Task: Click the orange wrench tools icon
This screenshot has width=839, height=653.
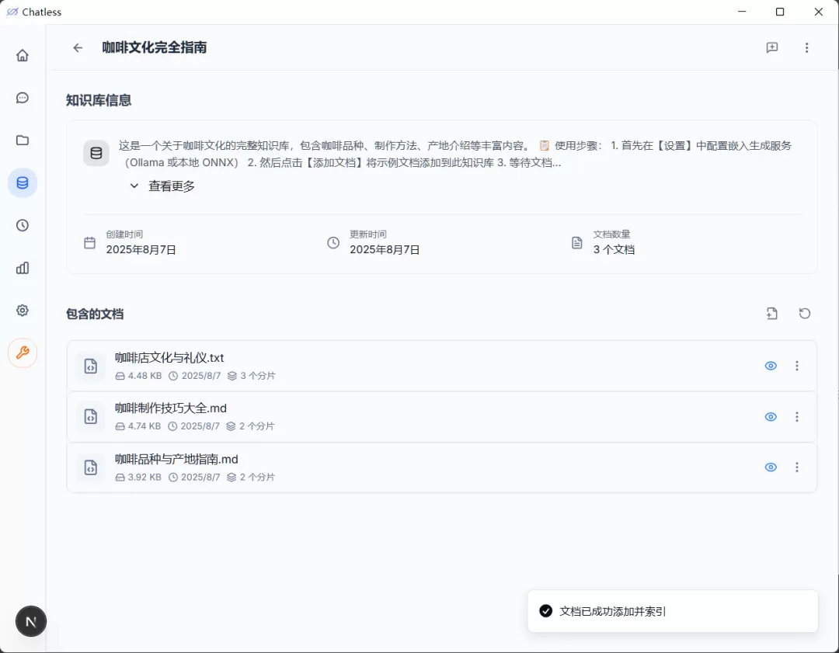Action: pyautogui.click(x=23, y=353)
